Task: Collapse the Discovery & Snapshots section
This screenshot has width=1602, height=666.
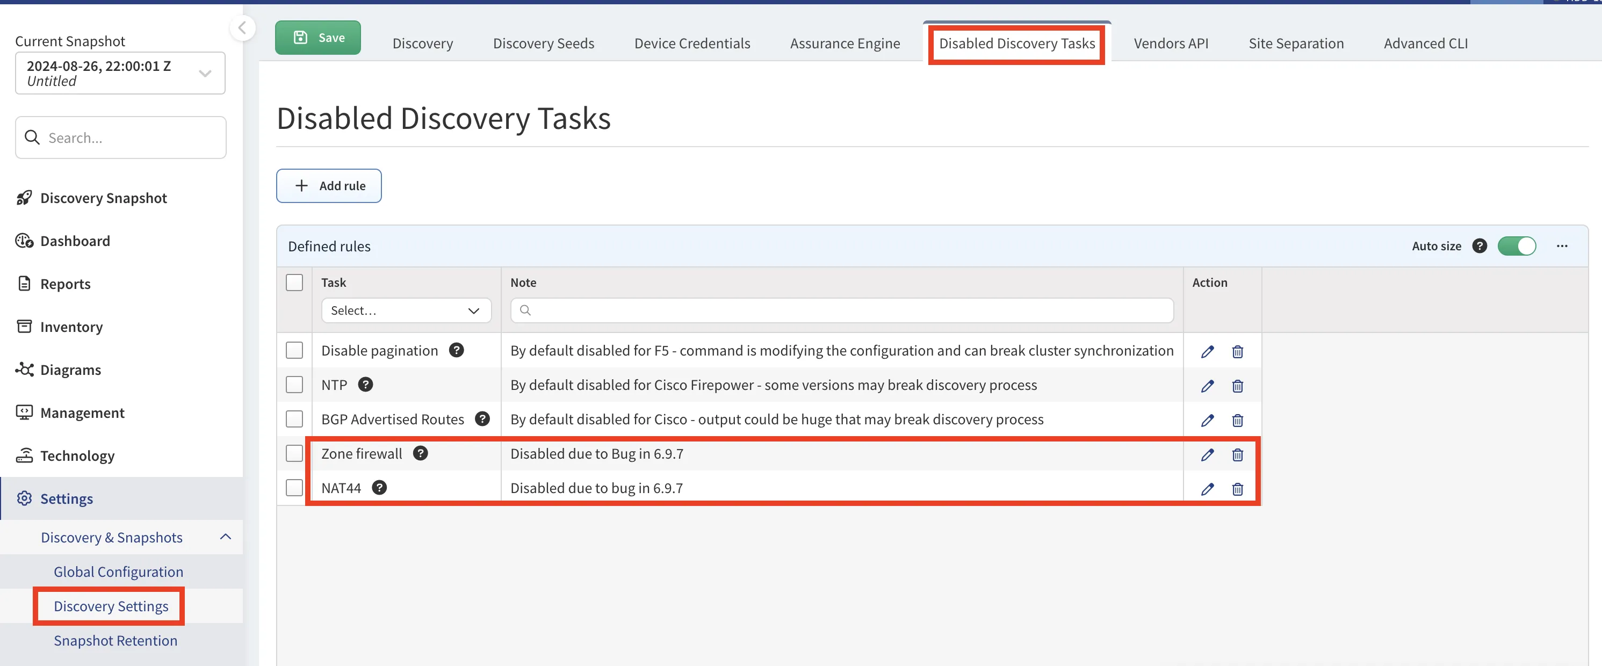Action: [225, 537]
